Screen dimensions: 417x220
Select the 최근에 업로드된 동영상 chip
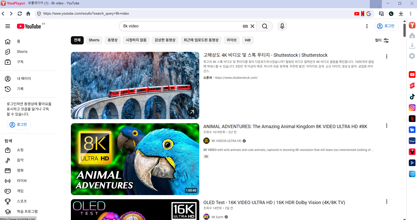click(x=201, y=40)
